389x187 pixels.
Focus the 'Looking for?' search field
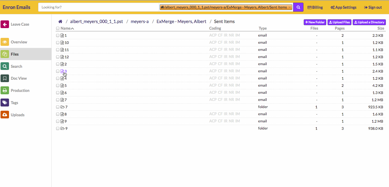99,7
